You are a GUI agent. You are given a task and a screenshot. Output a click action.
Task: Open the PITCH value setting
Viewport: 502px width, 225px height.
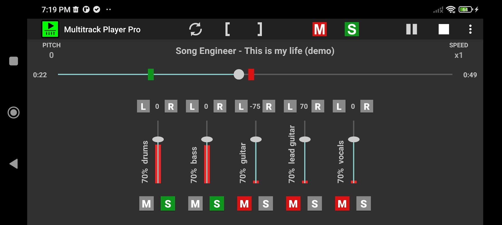point(51,55)
